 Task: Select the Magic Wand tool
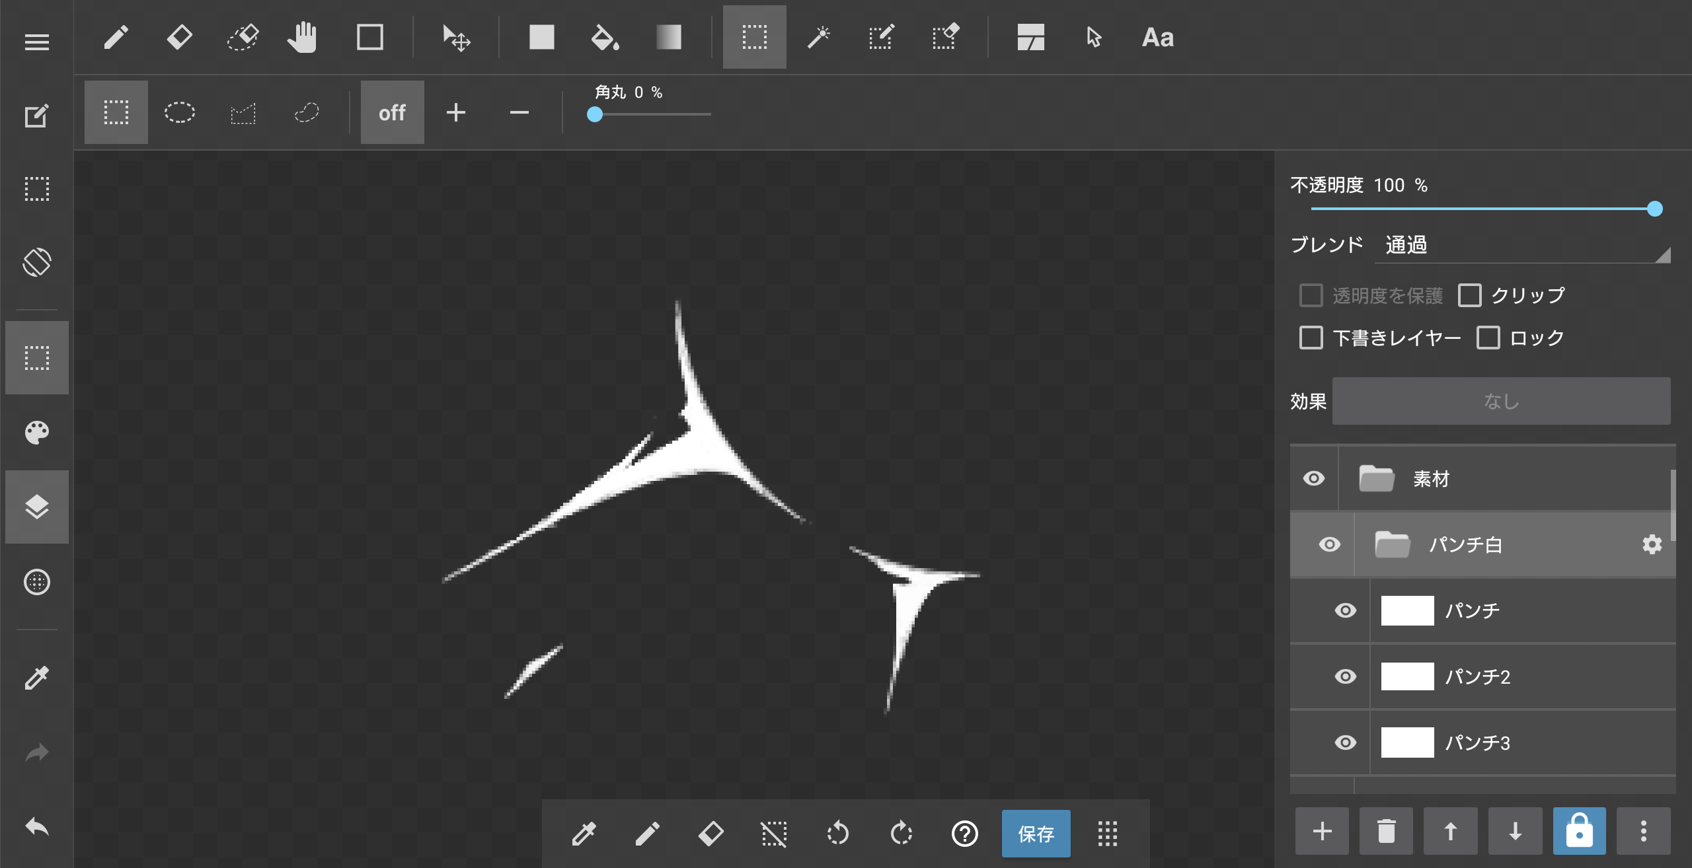pos(818,38)
